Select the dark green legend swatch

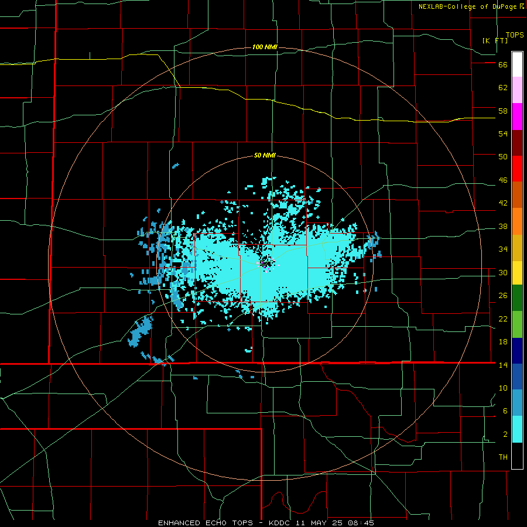coord(517,298)
